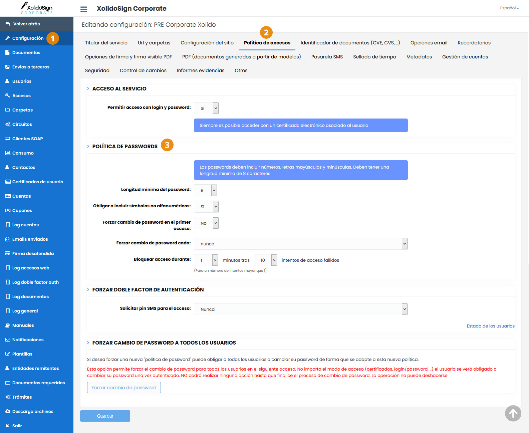Click the Guardar button

pos(105,416)
